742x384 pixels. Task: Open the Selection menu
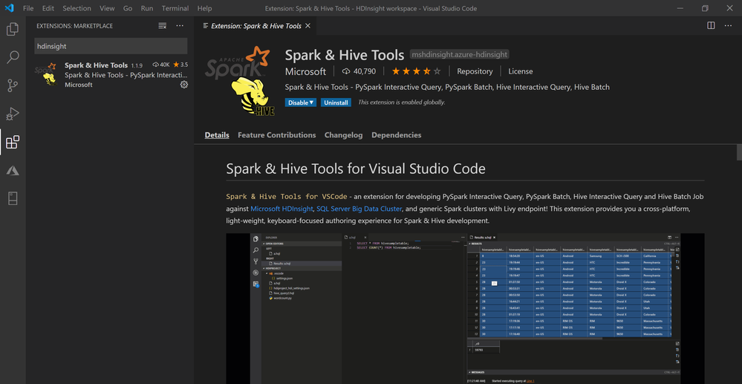[x=77, y=8]
